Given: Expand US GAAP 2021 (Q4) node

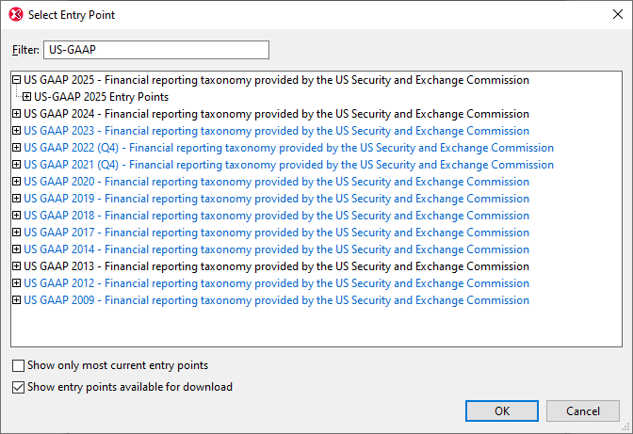Looking at the screenshot, I should pyautogui.click(x=17, y=165).
